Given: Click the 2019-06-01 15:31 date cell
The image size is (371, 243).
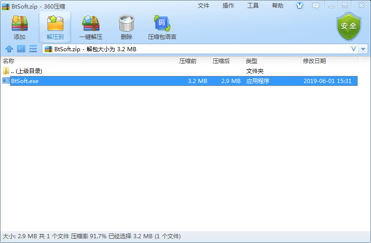Looking at the screenshot, I should click(x=327, y=81).
